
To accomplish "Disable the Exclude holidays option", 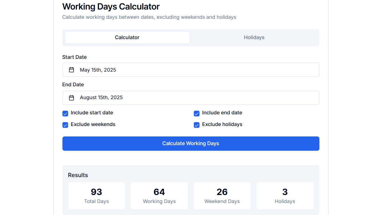I will pos(197,125).
